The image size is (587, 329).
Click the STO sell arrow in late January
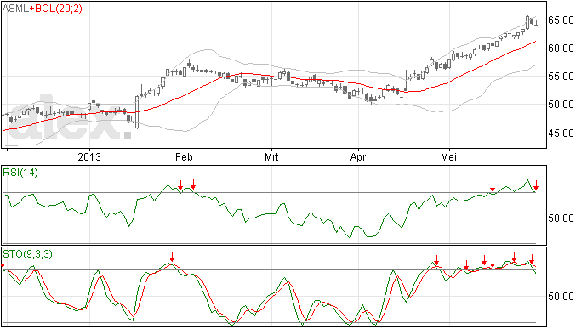coord(172,257)
